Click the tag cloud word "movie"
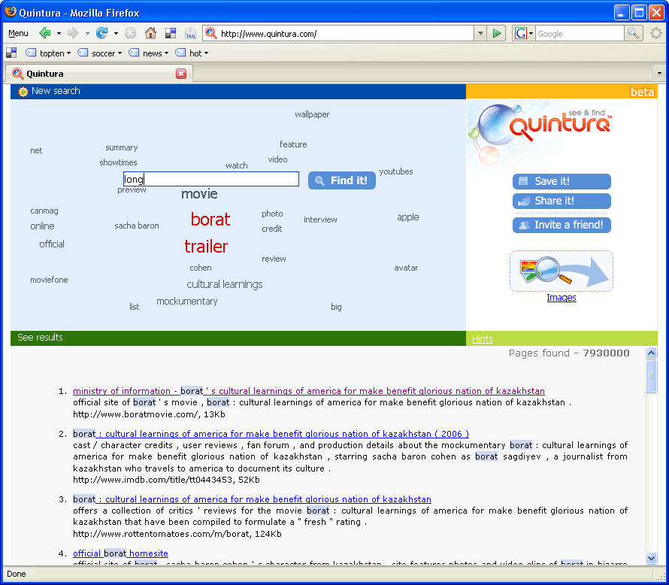Viewport: 669px width, 585px height. [199, 194]
